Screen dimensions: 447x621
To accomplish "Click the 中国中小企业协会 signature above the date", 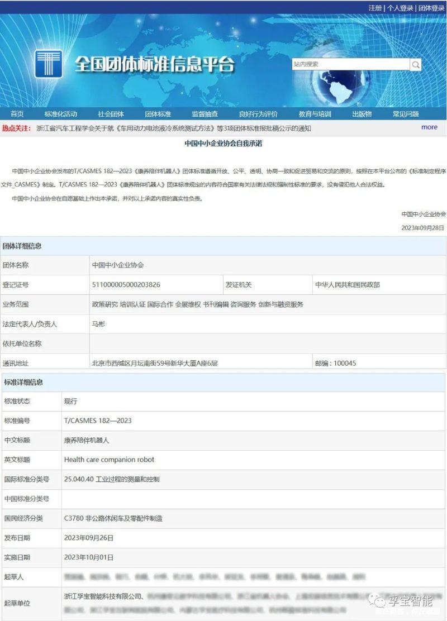I will (x=424, y=214).
